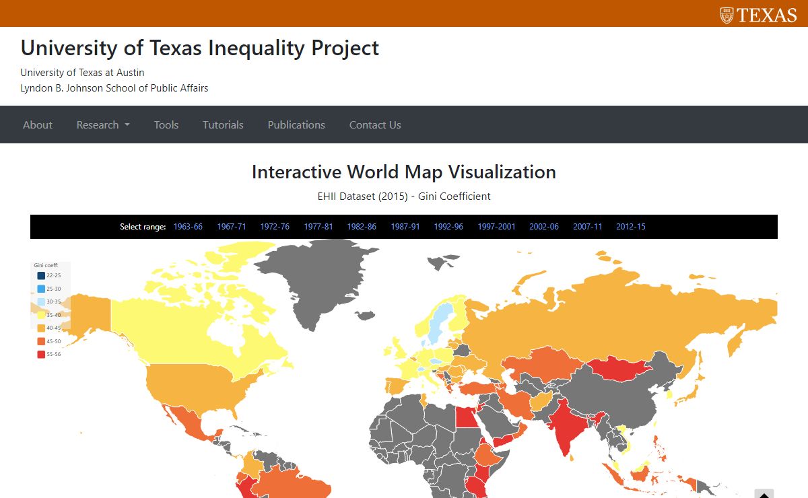Select the 1967-71 year range
Viewport: 808px width, 498px height.
232,227
